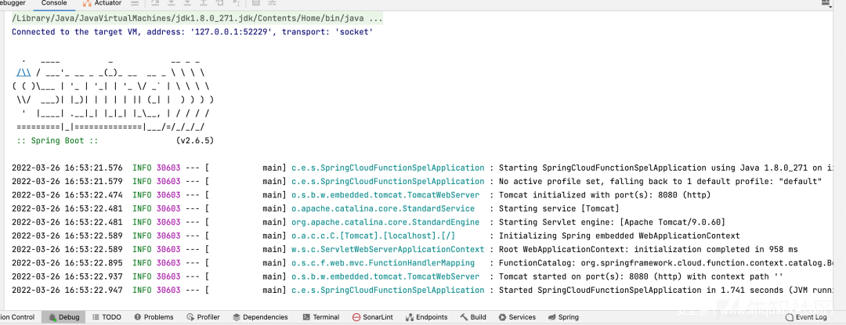The image size is (846, 325).
Task: Open the Dependencies tool window
Action: pos(260,317)
